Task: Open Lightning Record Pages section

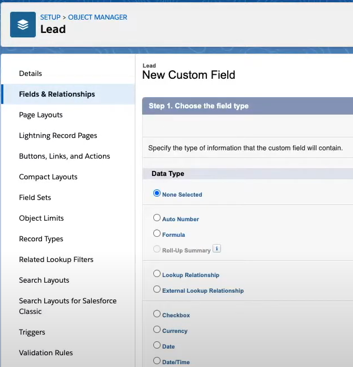Action: pos(58,136)
